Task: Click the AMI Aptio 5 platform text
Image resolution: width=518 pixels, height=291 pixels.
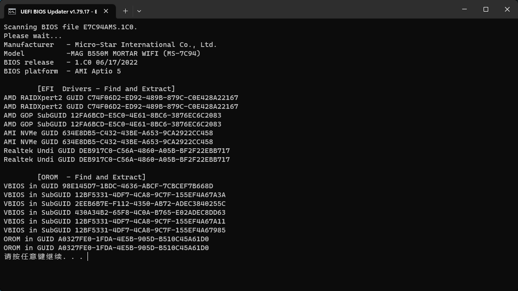Action: [98, 71]
